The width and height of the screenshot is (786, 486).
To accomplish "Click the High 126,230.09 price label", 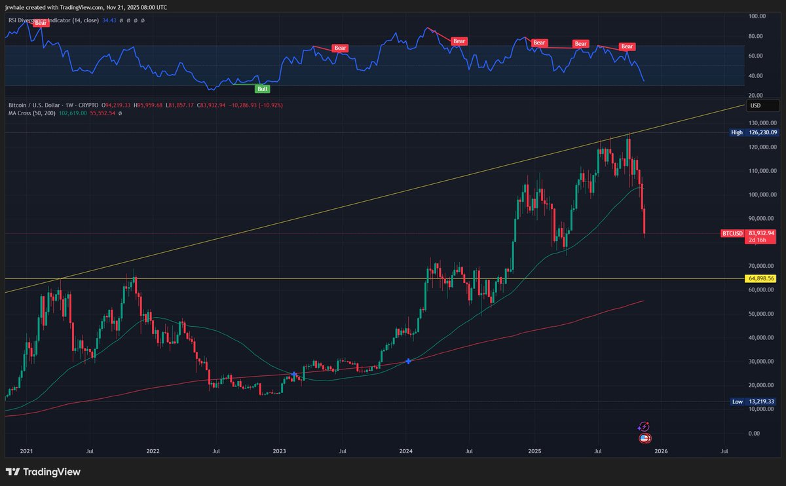I will (755, 132).
